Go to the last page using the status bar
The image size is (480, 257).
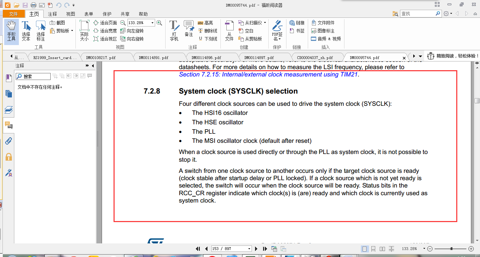[x=265, y=249]
